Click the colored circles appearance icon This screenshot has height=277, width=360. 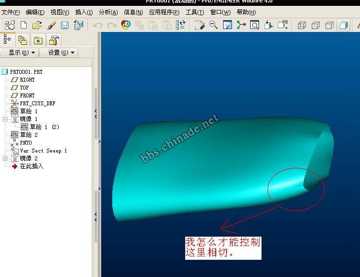click(126, 25)
